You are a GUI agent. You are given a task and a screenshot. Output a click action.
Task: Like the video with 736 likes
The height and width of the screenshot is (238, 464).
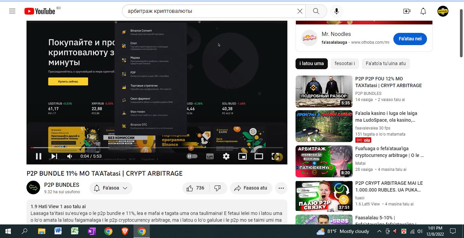pyautogui.click(x=196, y=188)
